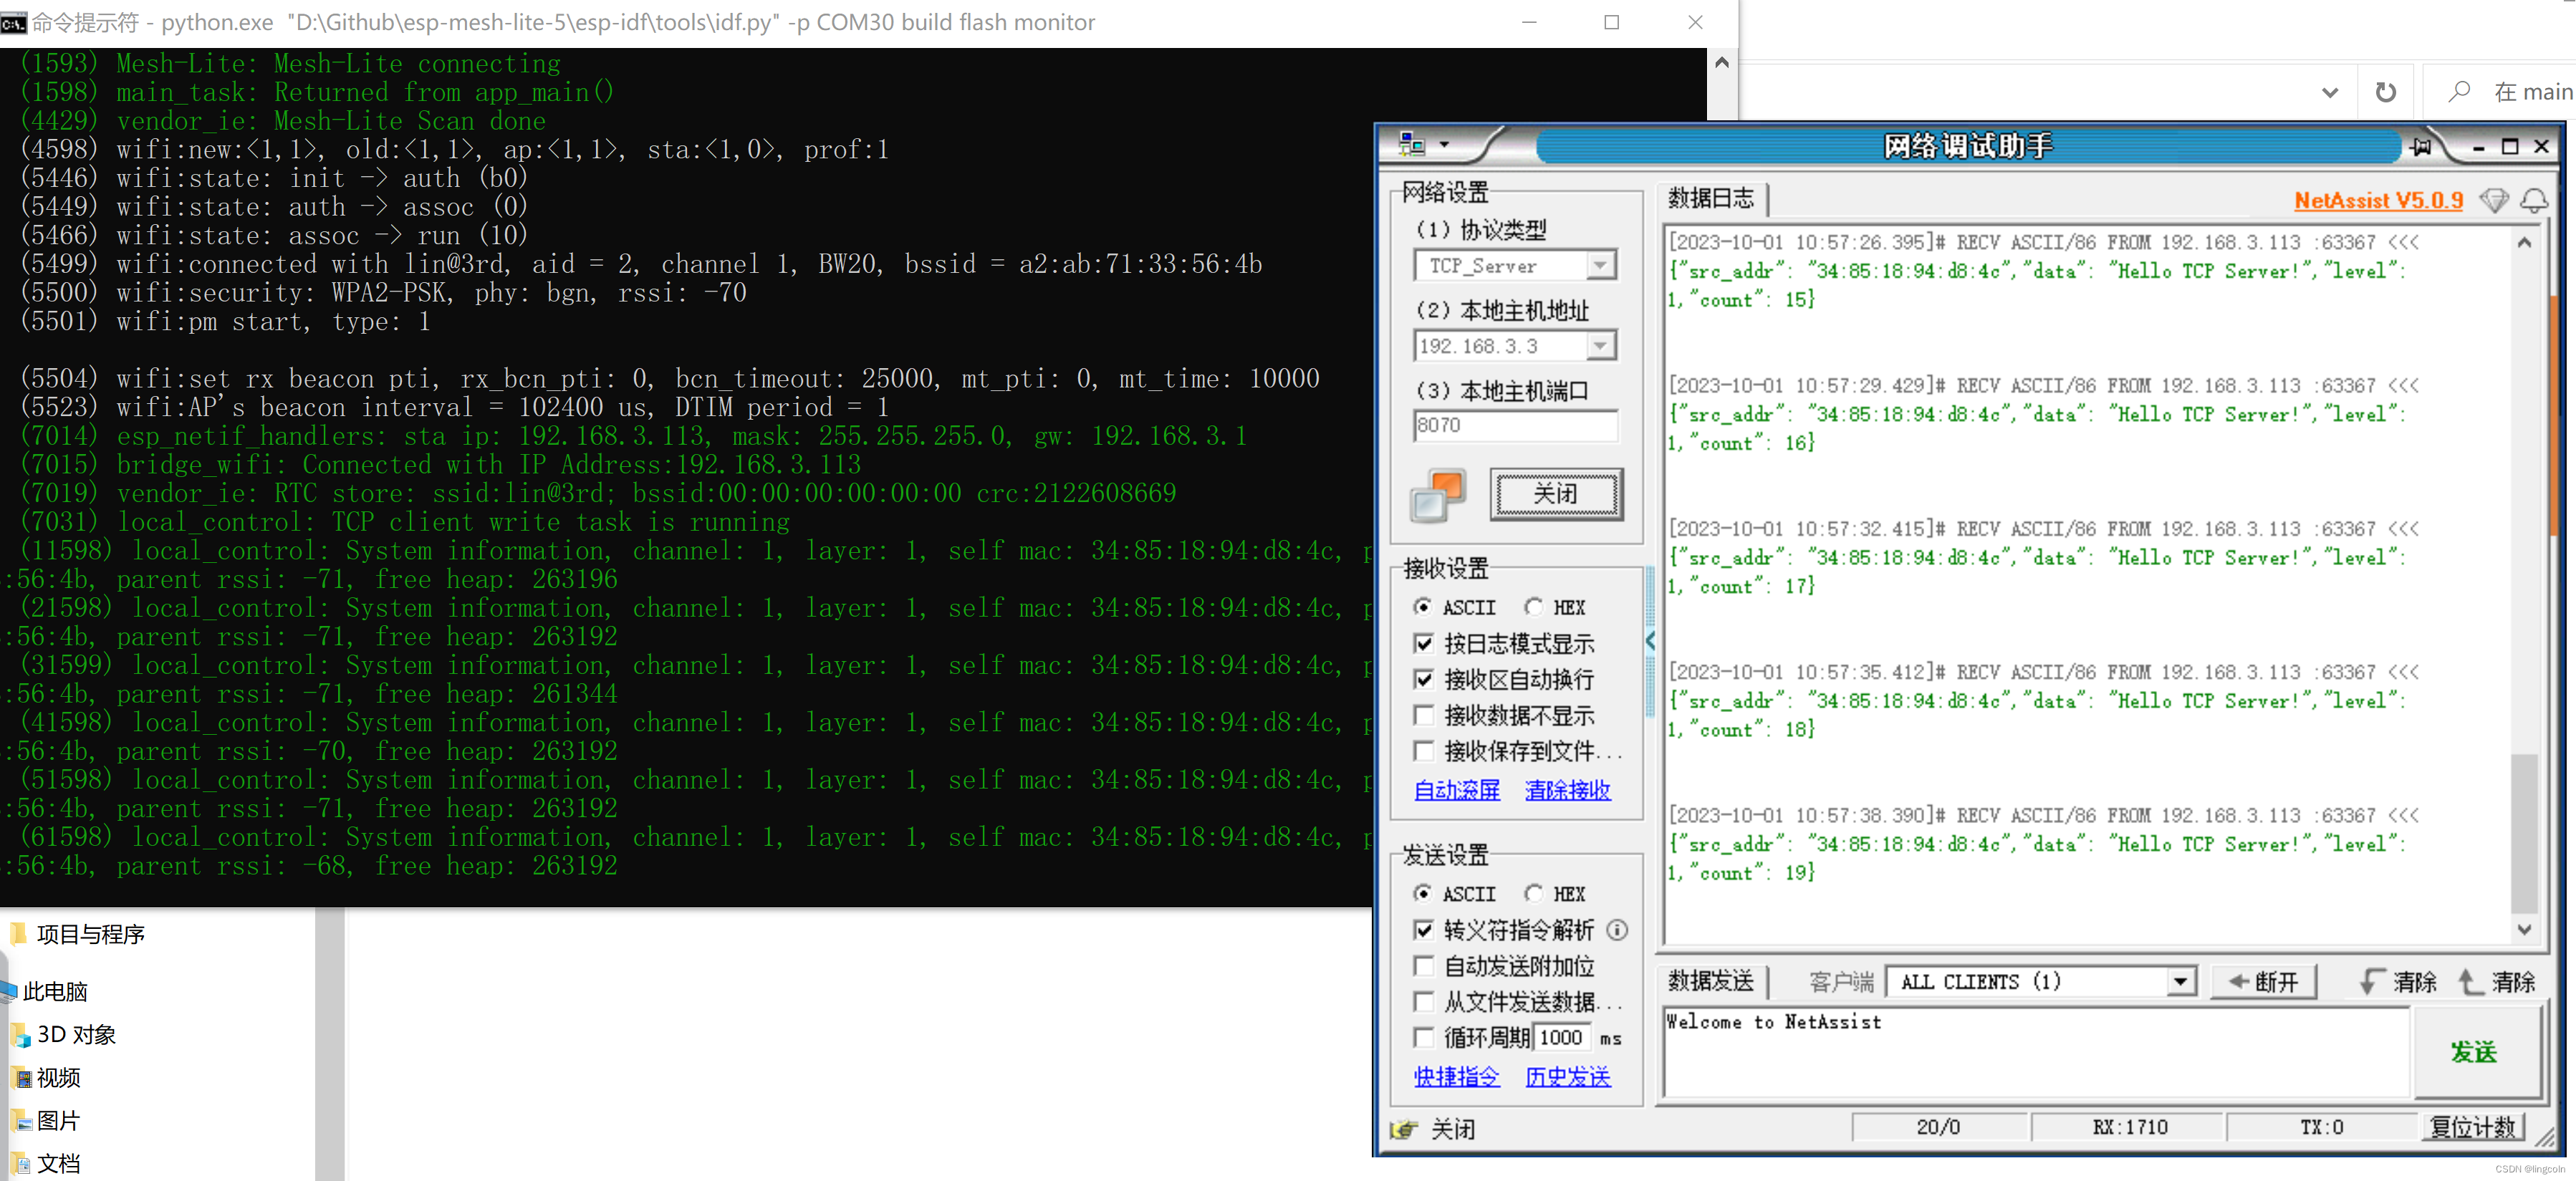Click the notification bell icon
Image resolution: width=2576 pixels, height=1181 pixels.
pyautogui.click(x=2533, y=201)
